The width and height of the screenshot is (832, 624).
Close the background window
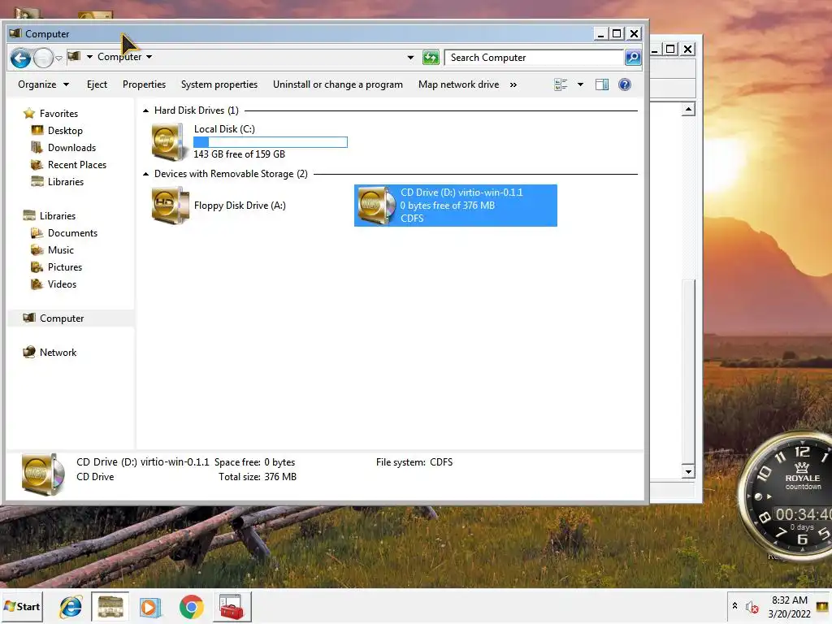click(x=687, y=50)
